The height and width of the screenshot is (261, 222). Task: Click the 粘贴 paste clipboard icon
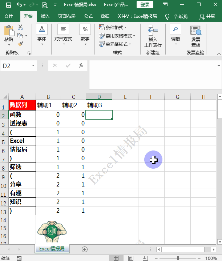(9, 30)
